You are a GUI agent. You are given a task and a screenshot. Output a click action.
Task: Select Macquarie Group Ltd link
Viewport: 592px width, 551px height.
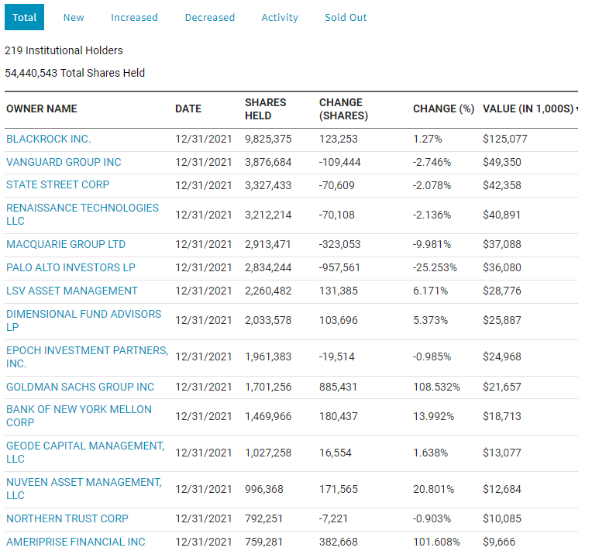(x=66, y=244)
